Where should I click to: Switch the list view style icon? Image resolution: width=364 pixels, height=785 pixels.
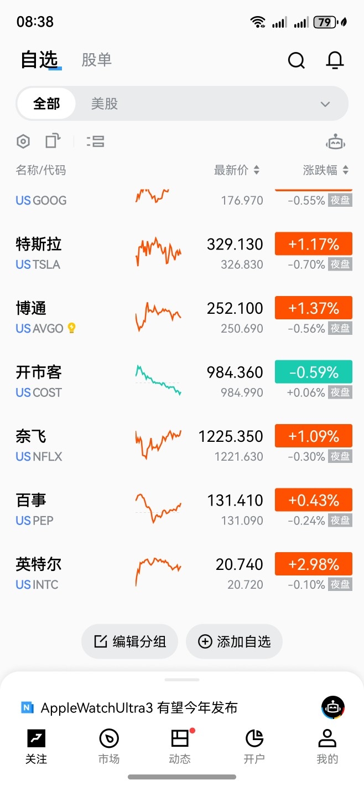point(95,141)
